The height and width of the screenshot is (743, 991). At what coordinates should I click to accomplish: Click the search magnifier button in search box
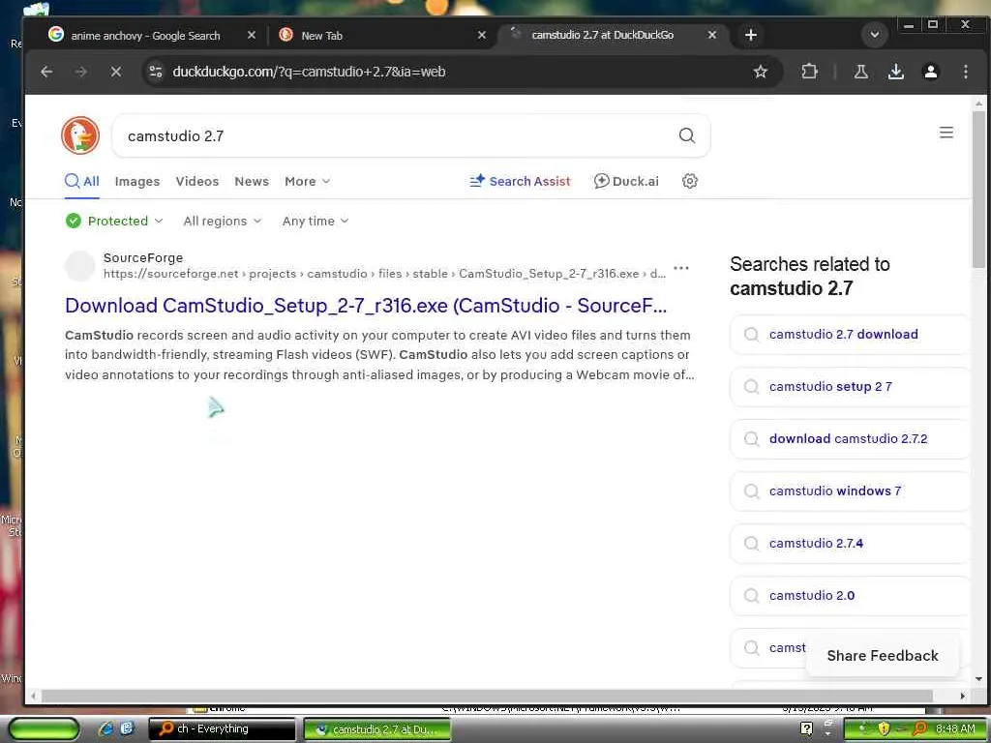tap(686, 135)
